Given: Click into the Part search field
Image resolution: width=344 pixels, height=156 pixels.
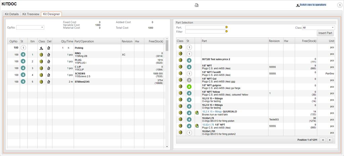Looking at the screenshot, I should tap(205, 27).
